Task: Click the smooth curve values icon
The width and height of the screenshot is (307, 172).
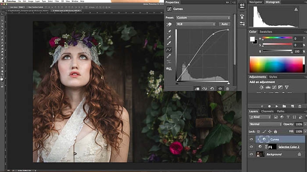Action: pyautogui.click(x=169, y=62)
